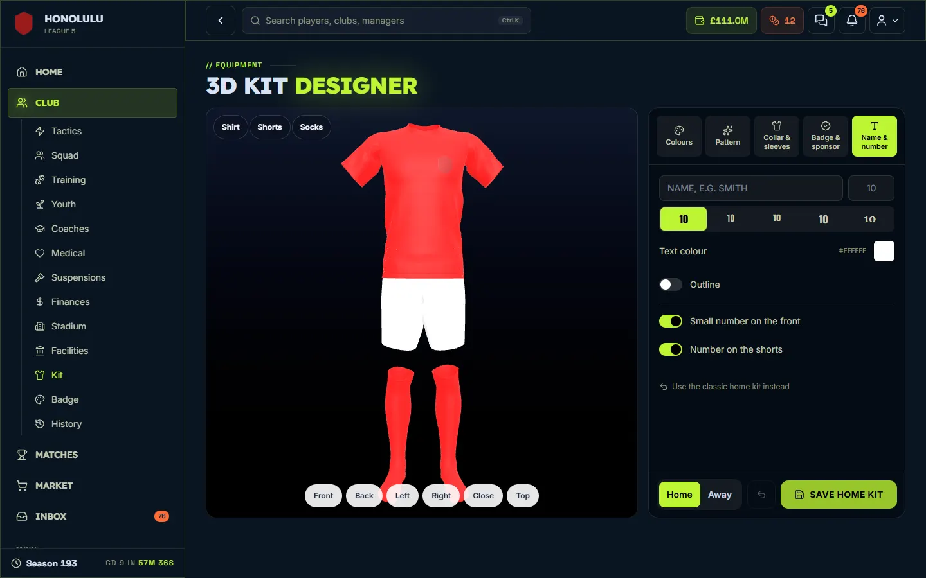This screenshot has width=926, height=578.
Task: Click the player name input field
Action: pyautogui.click(x=751, y=188)
